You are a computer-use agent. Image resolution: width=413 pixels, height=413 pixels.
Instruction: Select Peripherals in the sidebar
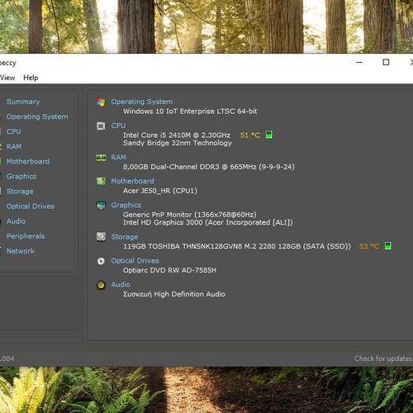click(26, 236)
